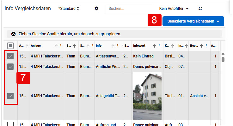Image resolution: width=233 pixels, height=126 pixels.
Task: Open Infowert column three-dot menu
Action: tap(159, 46)
